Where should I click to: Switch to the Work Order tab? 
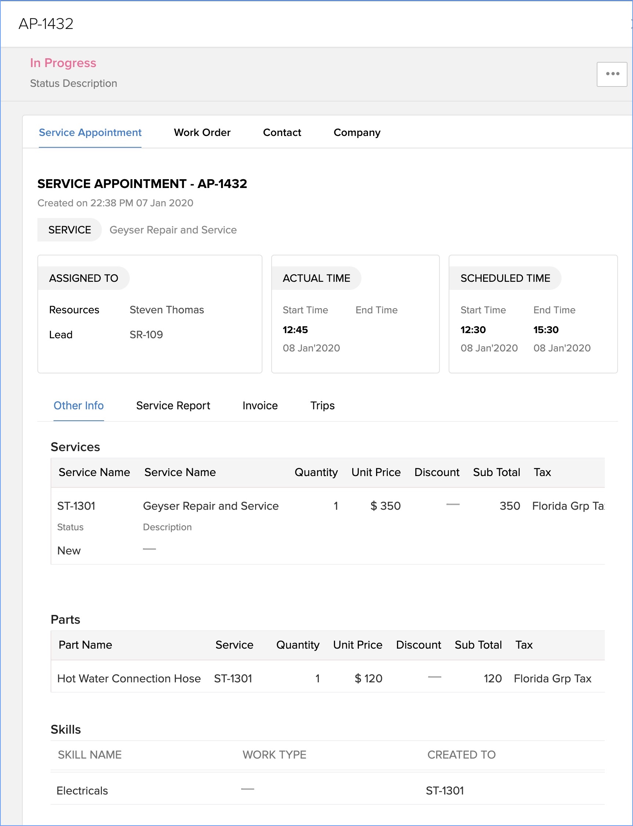(202, 133)
